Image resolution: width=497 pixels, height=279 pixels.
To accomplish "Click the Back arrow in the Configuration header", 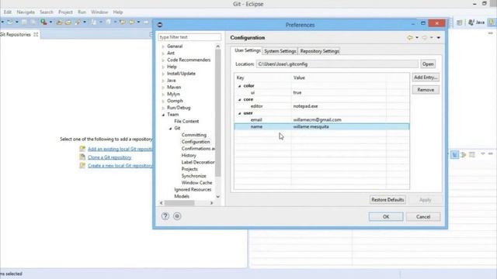I will click(410, 38).
